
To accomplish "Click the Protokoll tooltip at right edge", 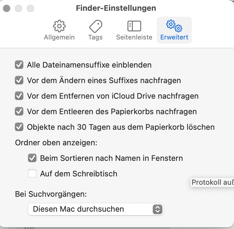I will coord(212,182).
